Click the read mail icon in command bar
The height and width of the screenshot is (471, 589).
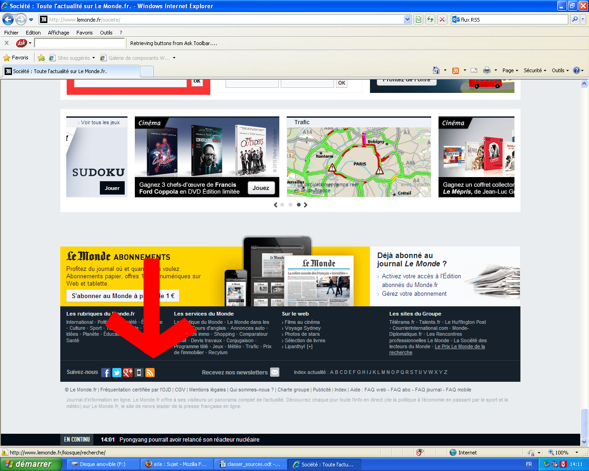coord(474,70)
